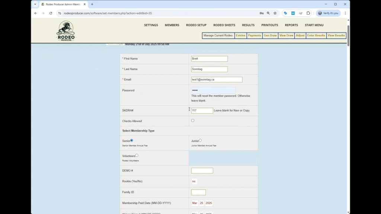Open a new browser tab with plus icon
The width and height of the screenshot is (381, 214).
click(x=92, y=4)
